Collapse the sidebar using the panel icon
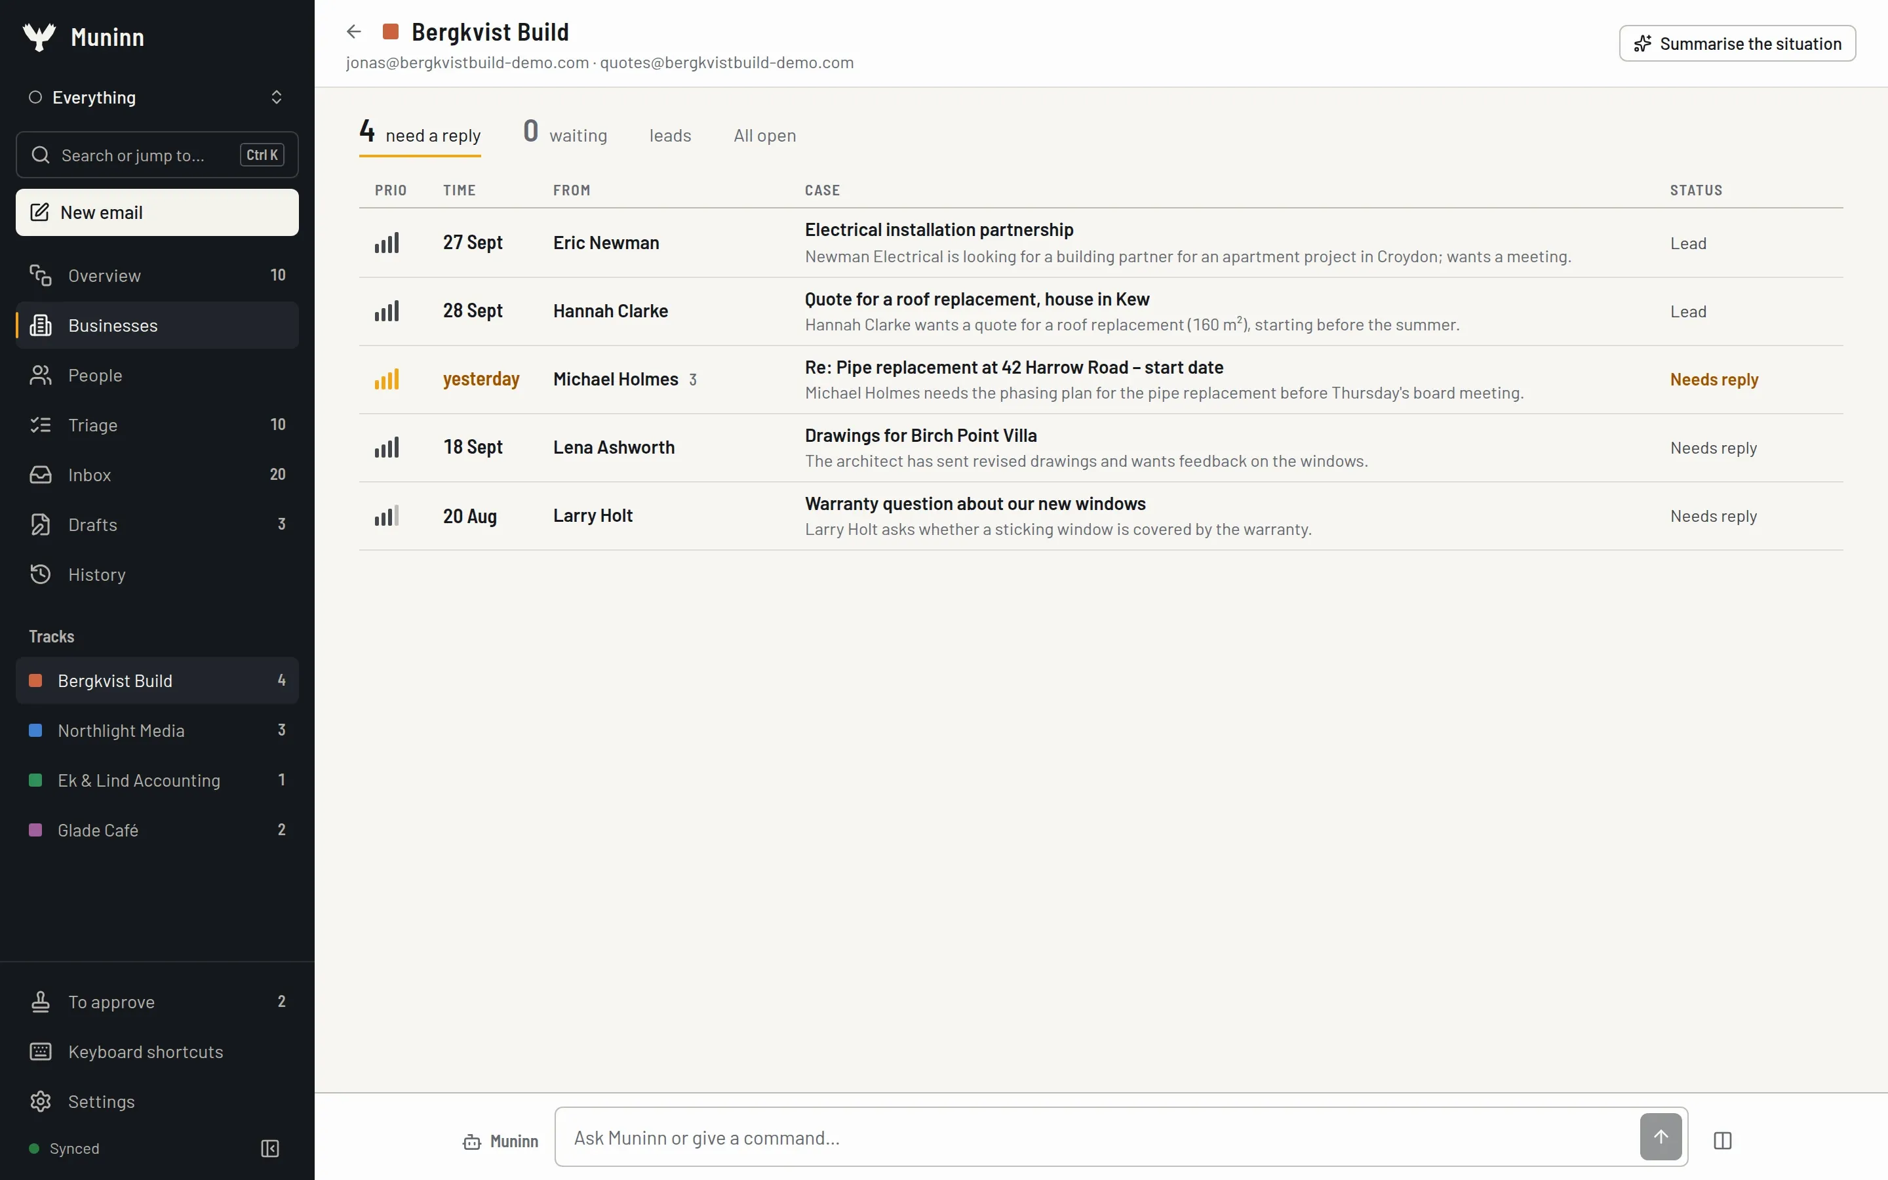Image resolution: width=1888 pixels, height=1180 pixels. [x=270, y=1149]
